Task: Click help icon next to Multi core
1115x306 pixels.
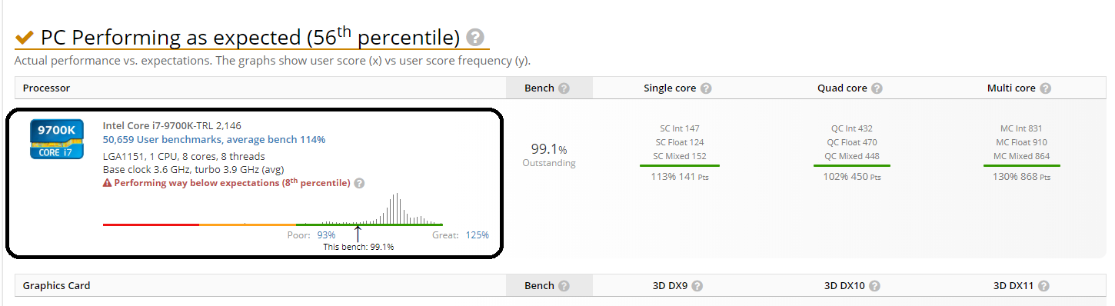Action: (x=1046, y=88)
